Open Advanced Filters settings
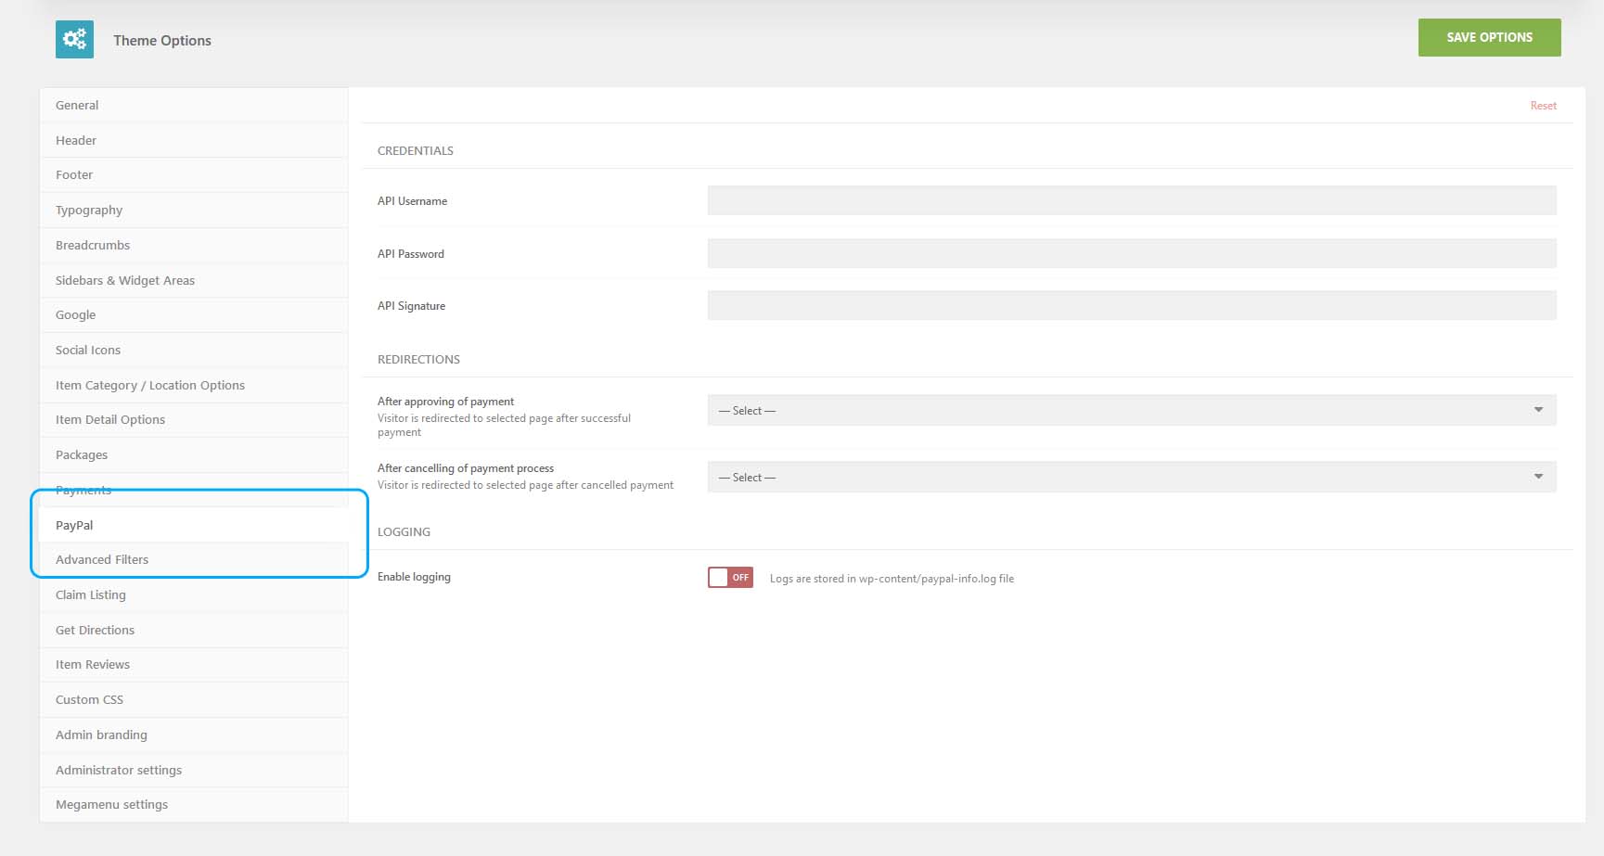This screenshot has width=1604, height=856. [x=194, y=560]
